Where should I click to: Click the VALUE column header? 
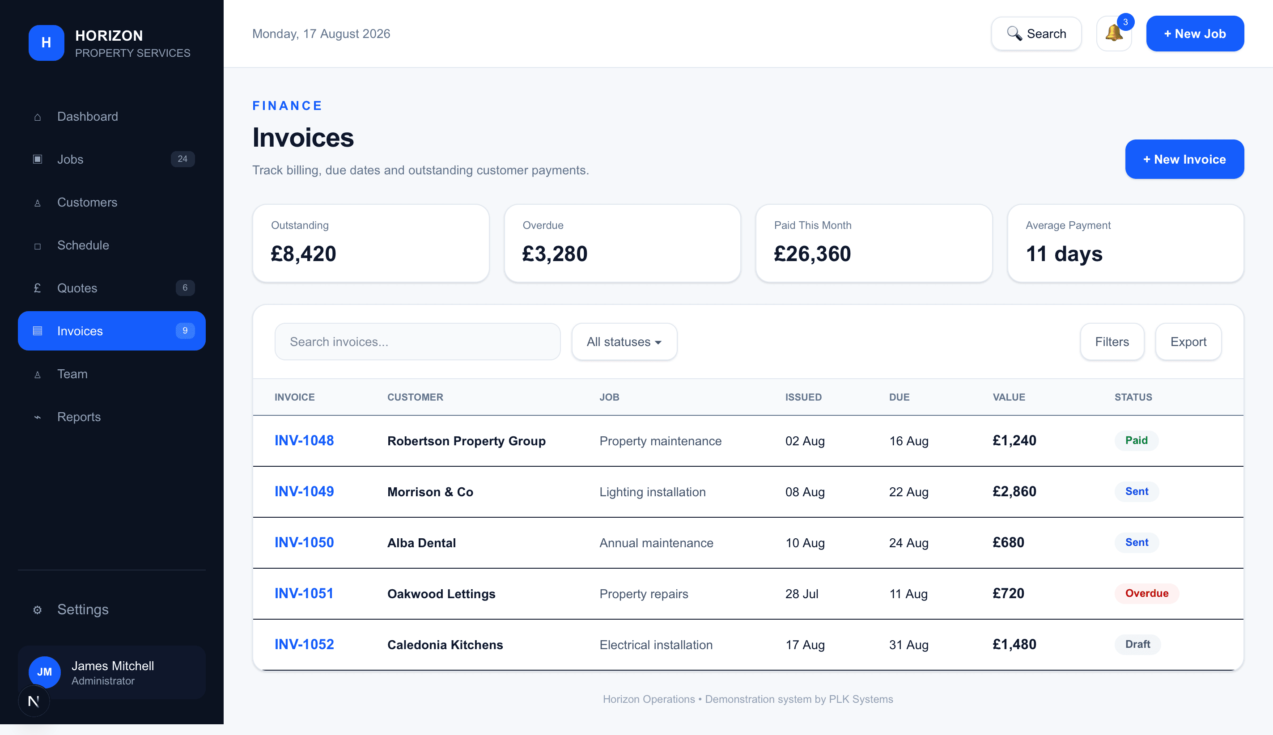pyautogui.click(x=1008, y=397)
